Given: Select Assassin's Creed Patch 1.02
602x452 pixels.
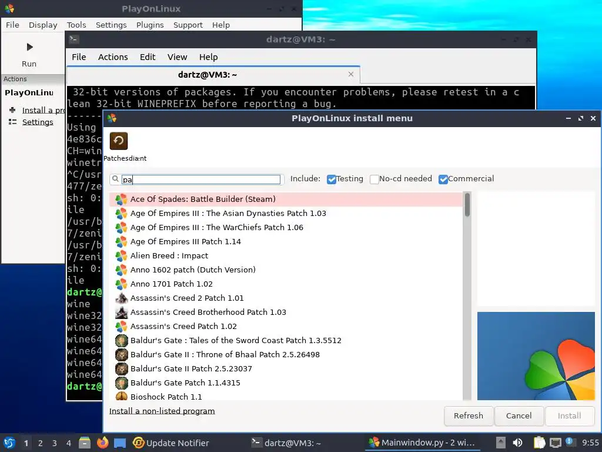Looking at the screenshot, I should (286, 326).
